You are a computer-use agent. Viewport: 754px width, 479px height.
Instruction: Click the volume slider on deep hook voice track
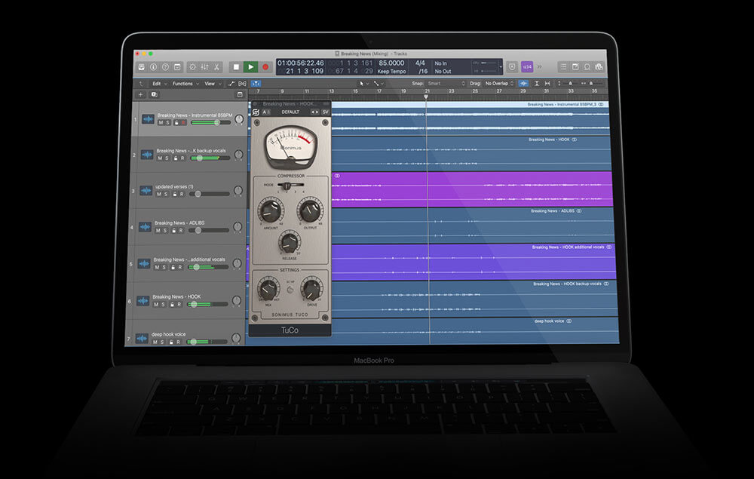207,342
